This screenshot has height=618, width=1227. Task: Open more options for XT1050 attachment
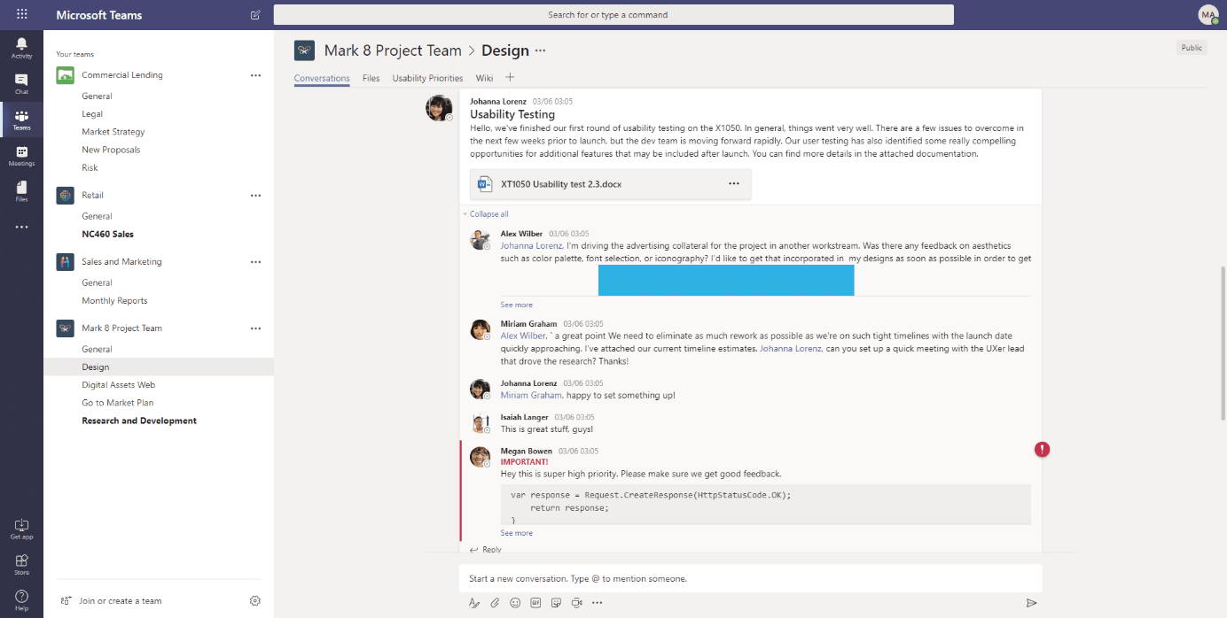click(733, 184)
